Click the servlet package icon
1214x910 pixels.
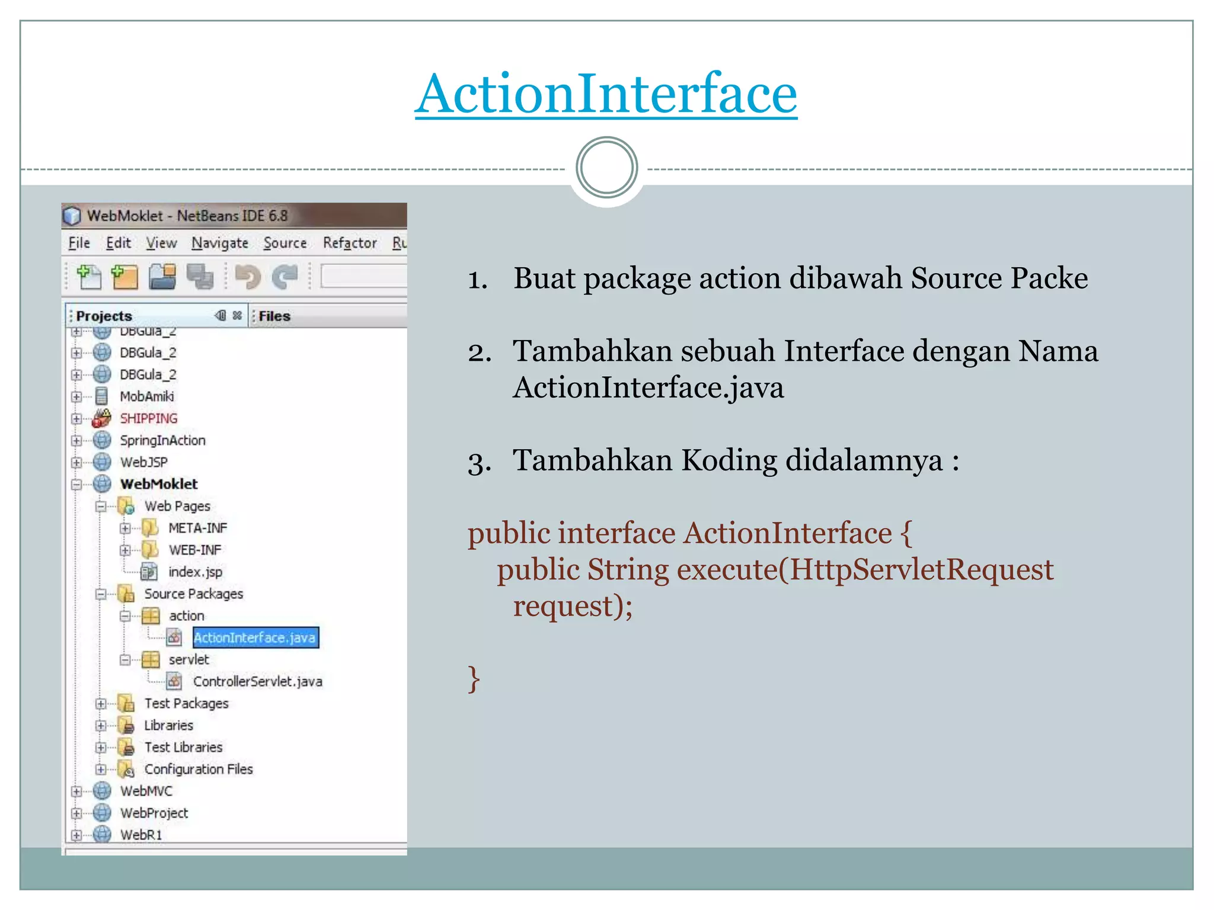[151, 659]
